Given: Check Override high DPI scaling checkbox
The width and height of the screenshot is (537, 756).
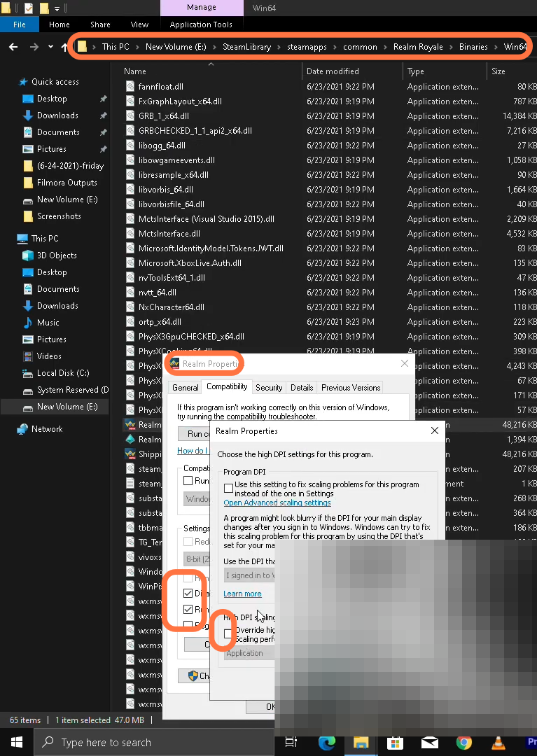Looking at the screenshot, I should pyautogui.click(x=228, y=634).
